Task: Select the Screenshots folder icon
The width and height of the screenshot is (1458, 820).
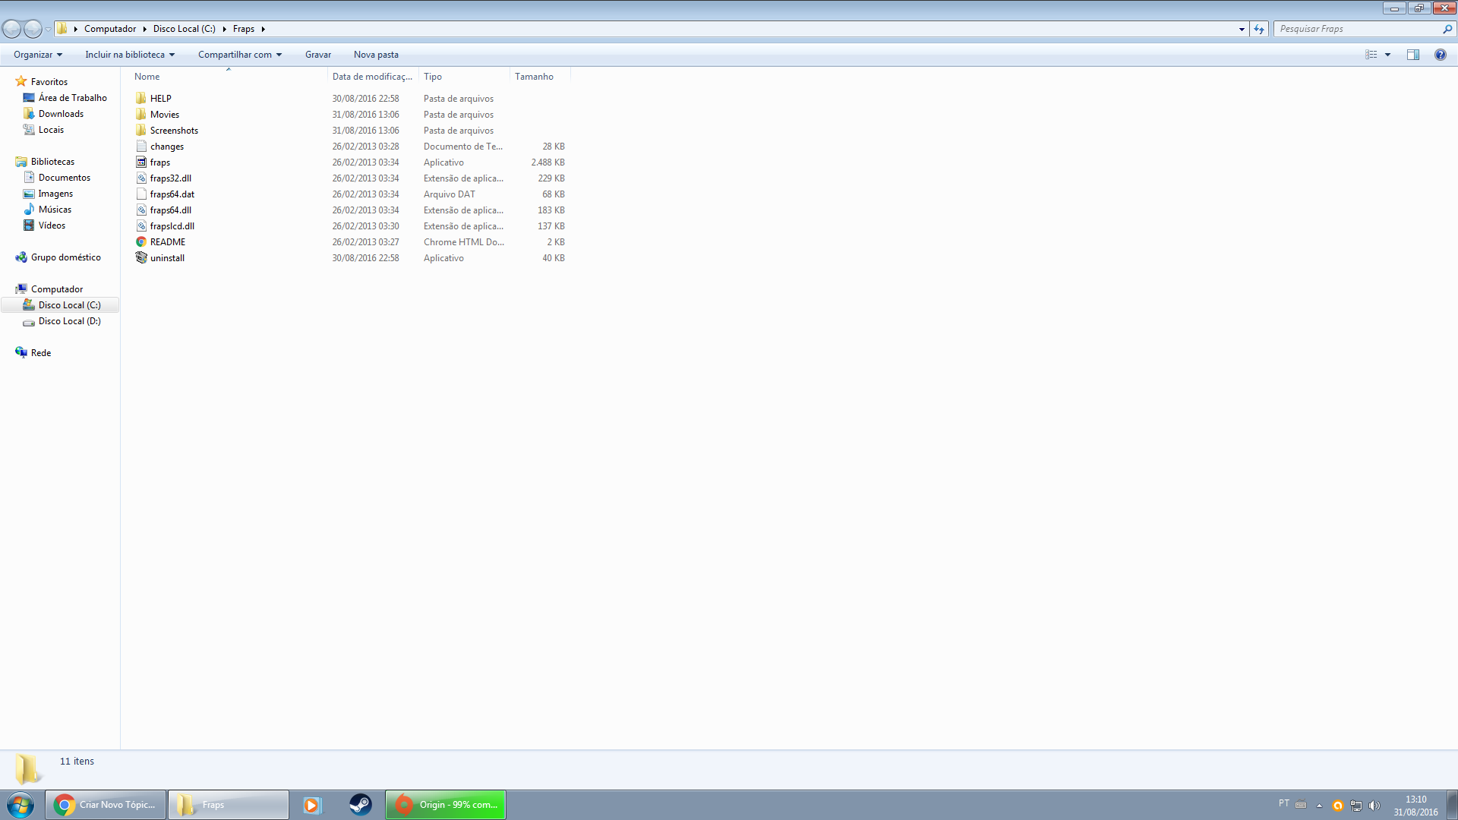Action: (141, 130)
